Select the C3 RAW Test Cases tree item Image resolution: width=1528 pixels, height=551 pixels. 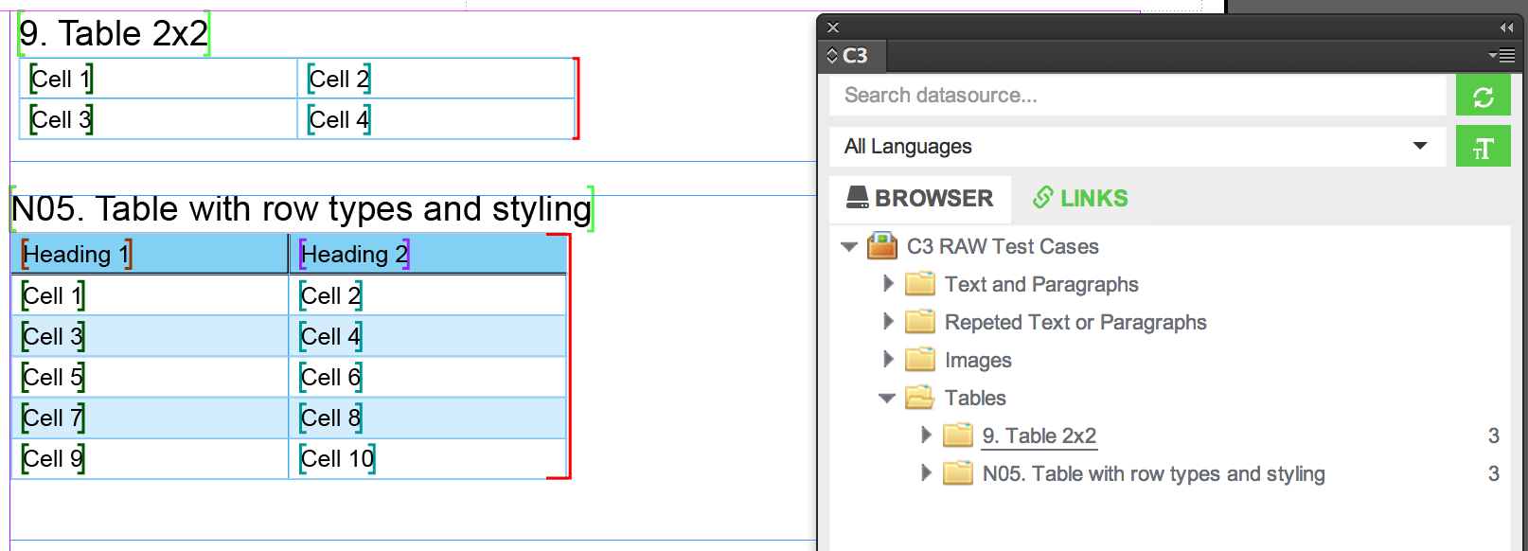[x=1003, y=247]
